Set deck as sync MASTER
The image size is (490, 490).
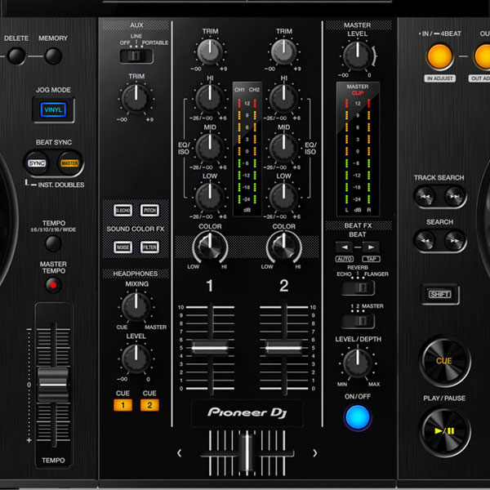[69, 163]
